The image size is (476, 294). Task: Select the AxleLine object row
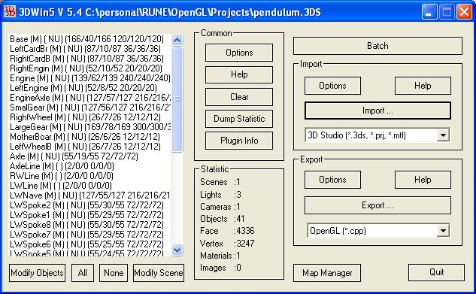[89, 166]
